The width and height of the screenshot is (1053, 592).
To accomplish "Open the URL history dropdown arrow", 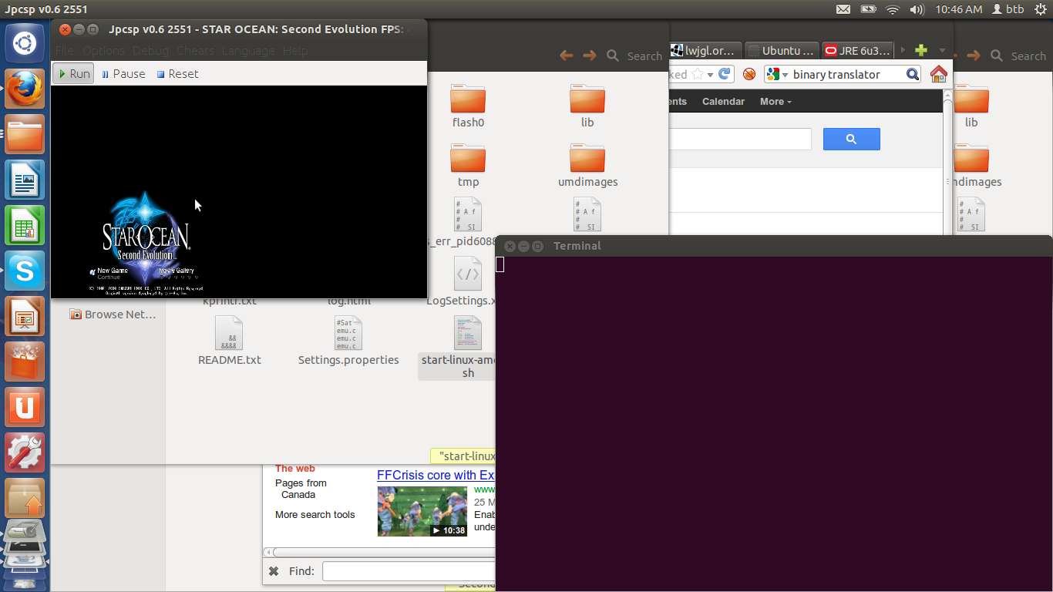I will [x=711, y=75].
